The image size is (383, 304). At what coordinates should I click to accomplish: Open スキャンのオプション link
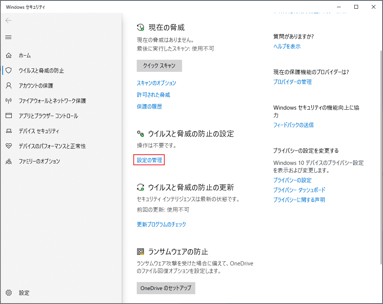[x=156, y=83]
